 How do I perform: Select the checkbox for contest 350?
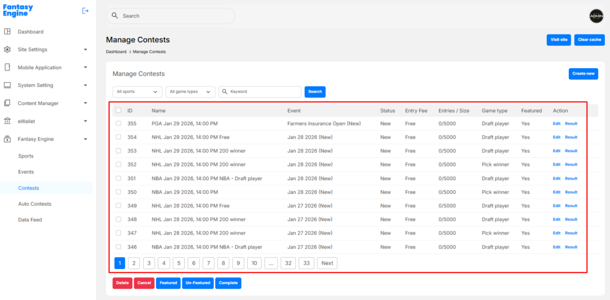click(119, 192)
